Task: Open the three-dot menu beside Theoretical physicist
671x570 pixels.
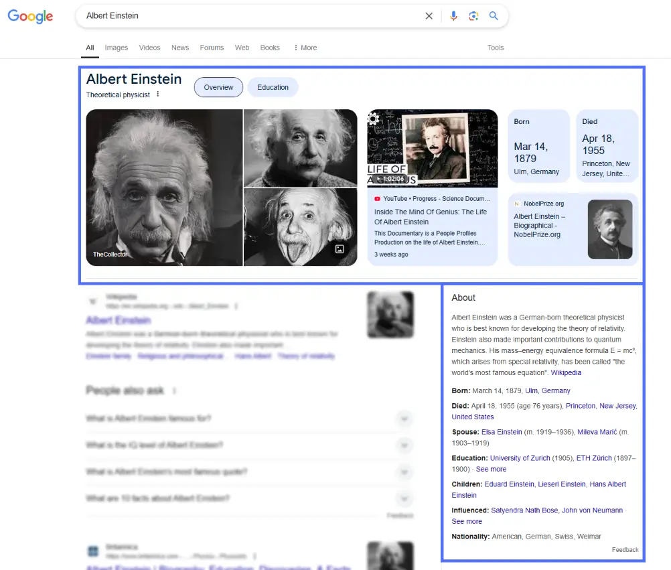Action: coord(158,94)
